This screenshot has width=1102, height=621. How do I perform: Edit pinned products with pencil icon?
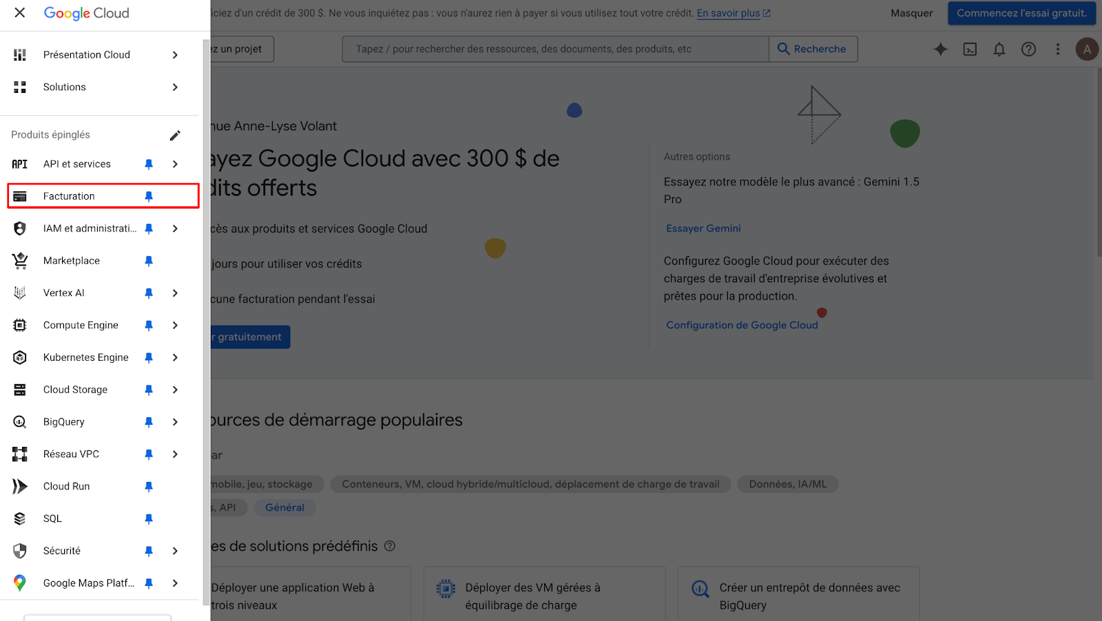175,136
